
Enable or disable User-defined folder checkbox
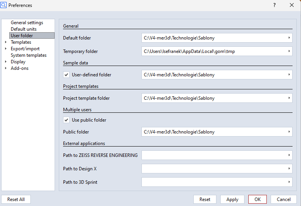67,75
